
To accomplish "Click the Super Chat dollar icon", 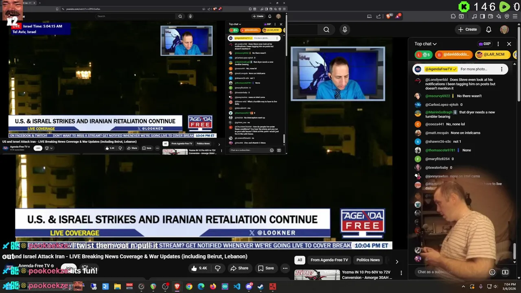I will (x=505, y=272).
